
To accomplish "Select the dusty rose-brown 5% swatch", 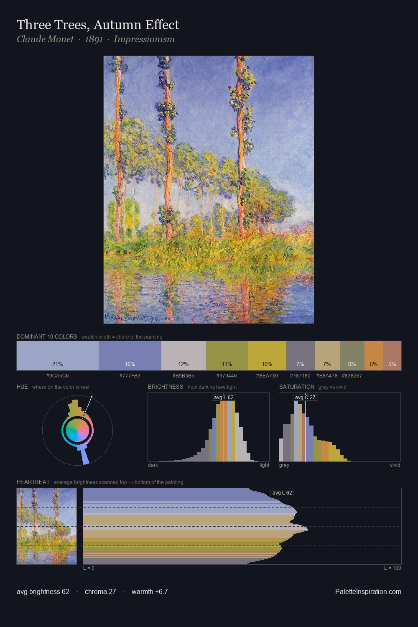I will (392, 356).
